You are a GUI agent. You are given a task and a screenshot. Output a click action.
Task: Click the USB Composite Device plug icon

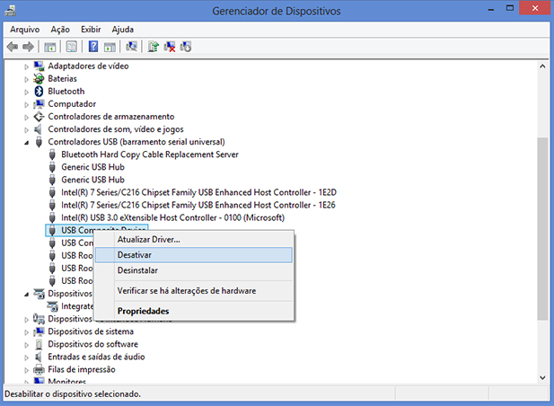(52, 230)
